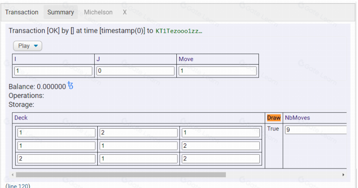Select the top-middle Deck cell containing 2

[139, 133]
